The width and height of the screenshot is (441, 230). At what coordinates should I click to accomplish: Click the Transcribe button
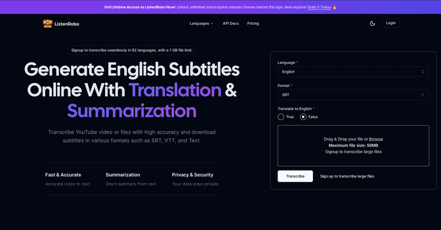point(295,176)
